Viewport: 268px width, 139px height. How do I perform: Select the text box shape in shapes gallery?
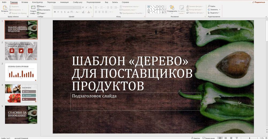[x=149, y=6]
